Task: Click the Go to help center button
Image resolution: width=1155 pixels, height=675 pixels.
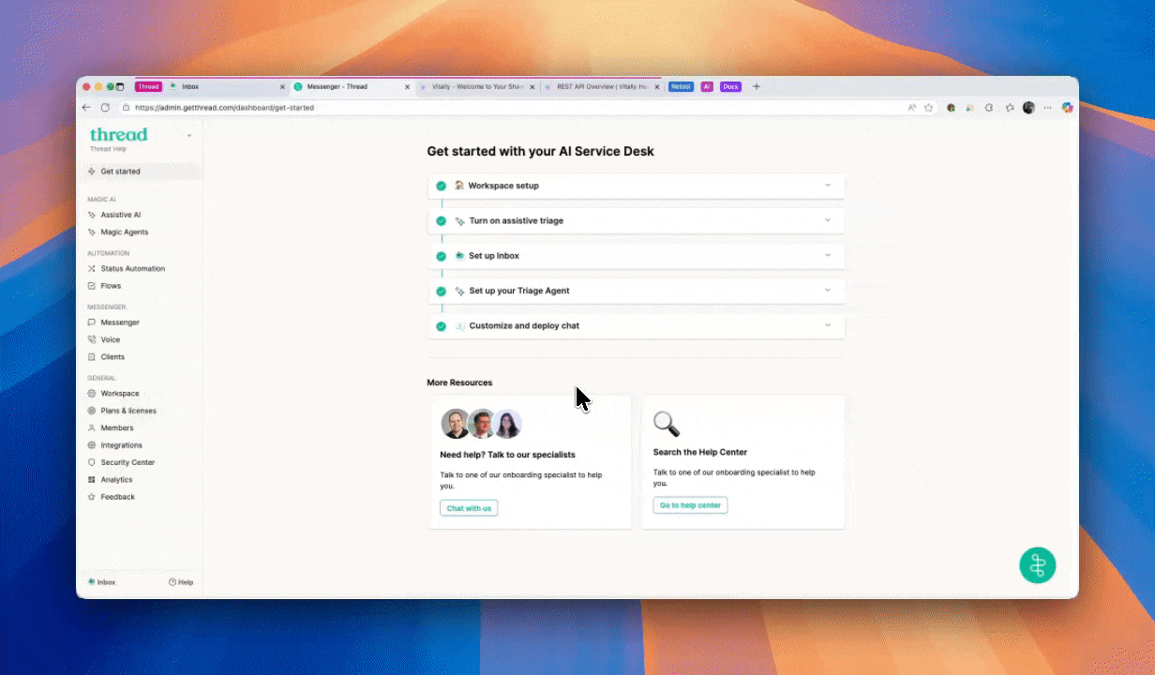Action: tap(690, 505)
